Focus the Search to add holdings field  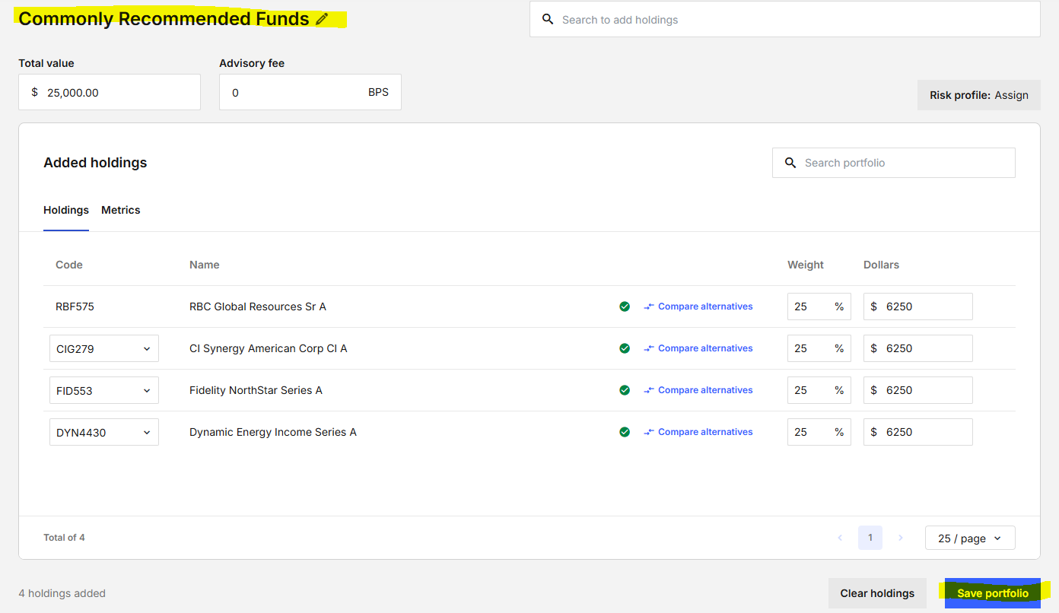tap(785, 19)
